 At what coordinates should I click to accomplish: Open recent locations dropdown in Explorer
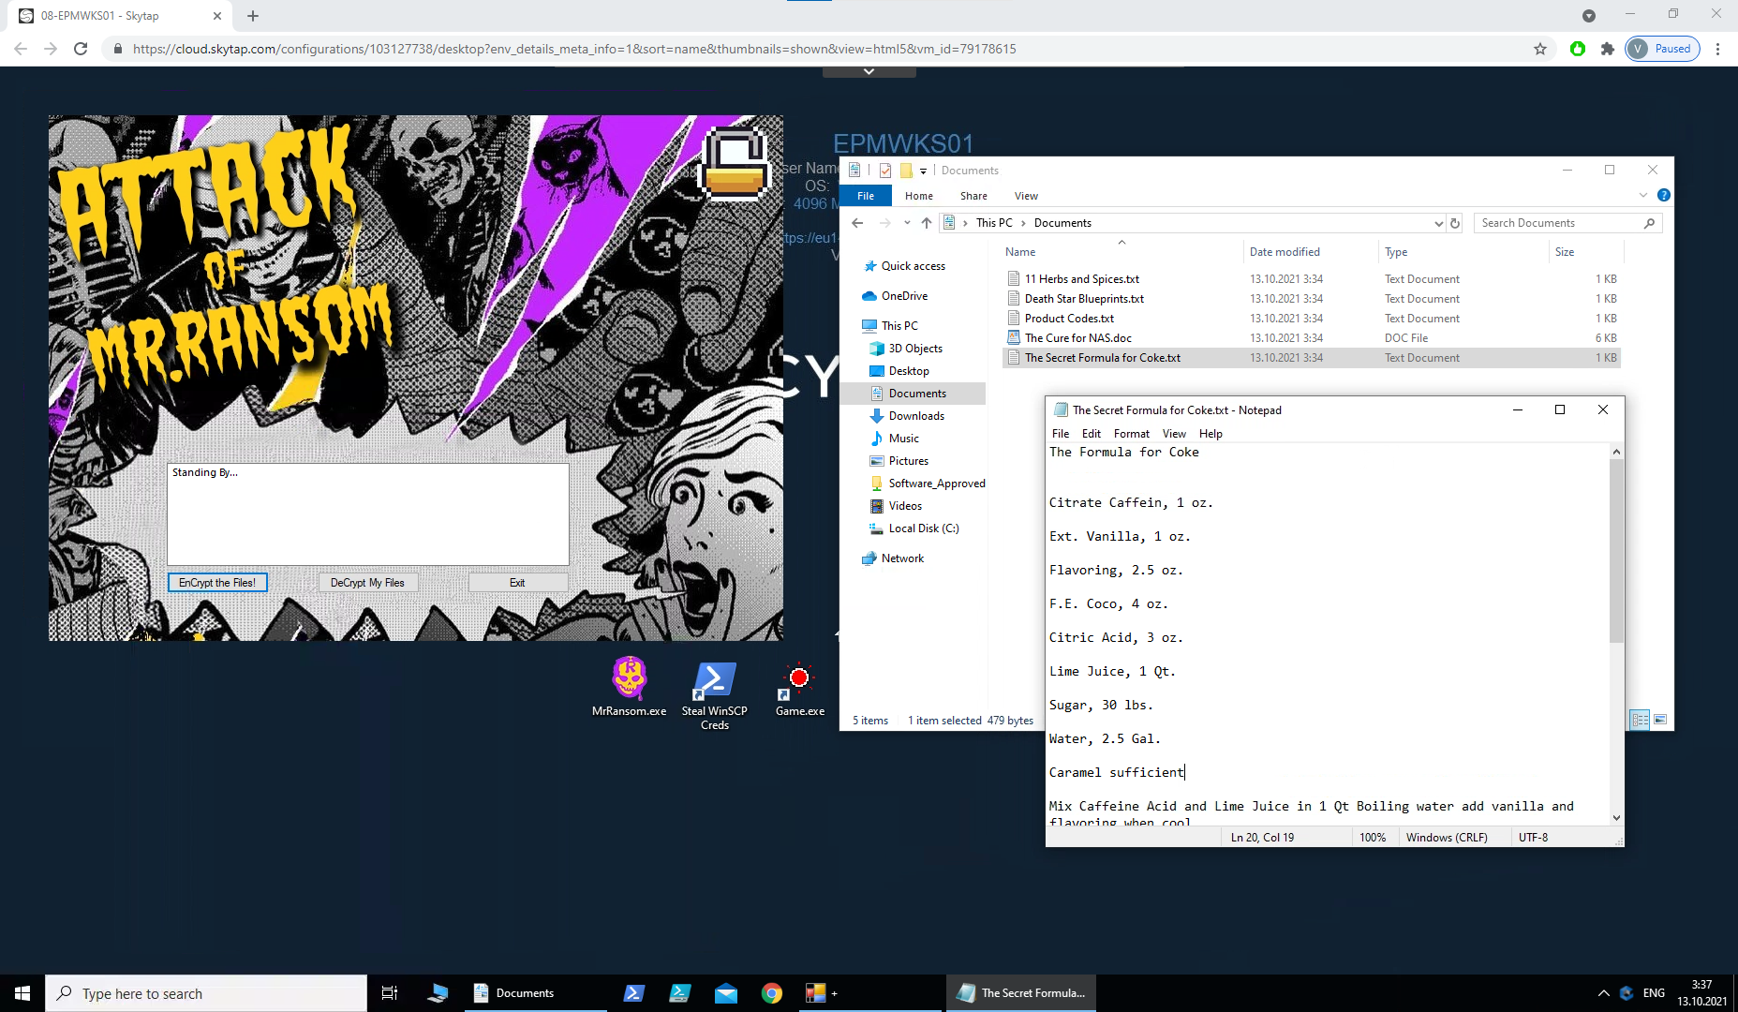906,223
